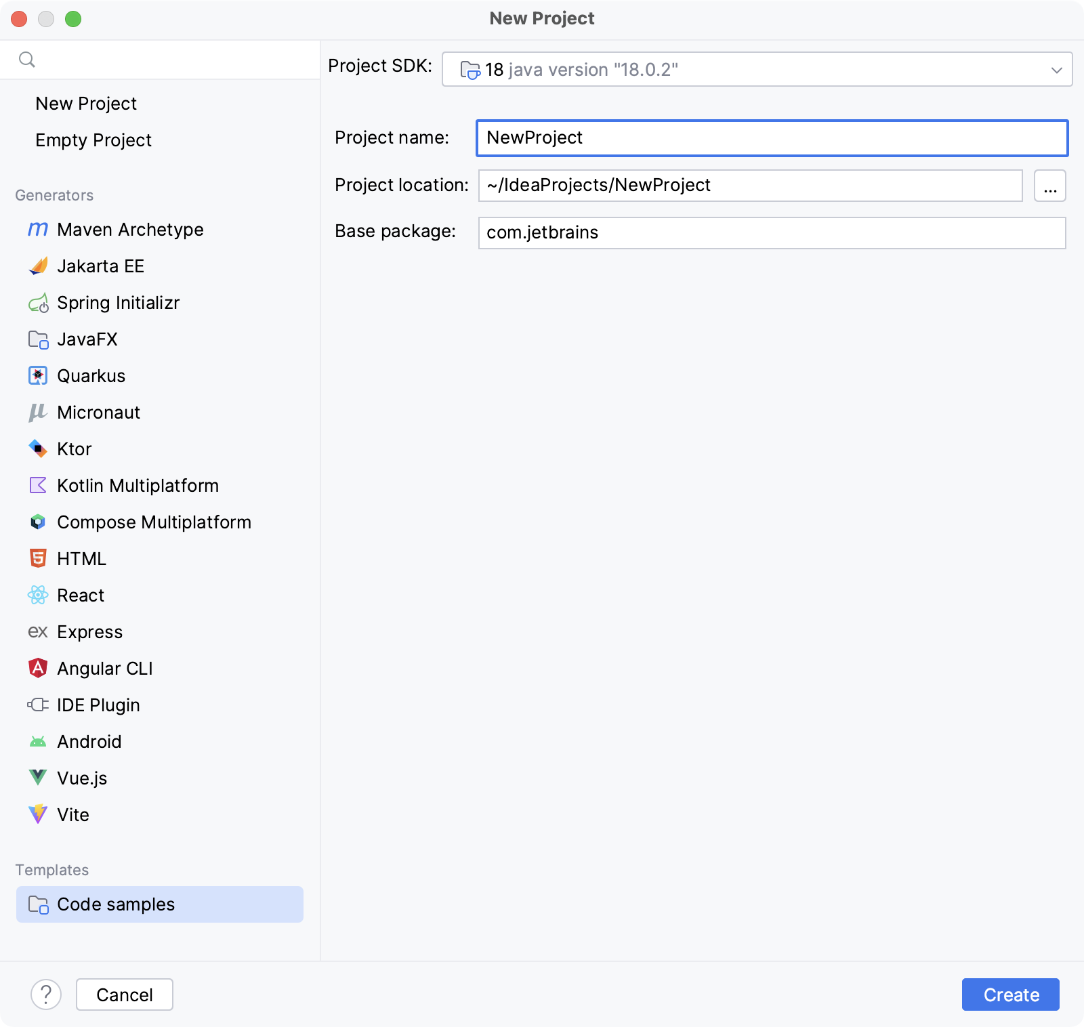Select the Vue.js label
This screenshot has width=1084, height=1027.
click(x=82, y=778)
